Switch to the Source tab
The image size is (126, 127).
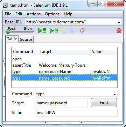coord(26,39)
